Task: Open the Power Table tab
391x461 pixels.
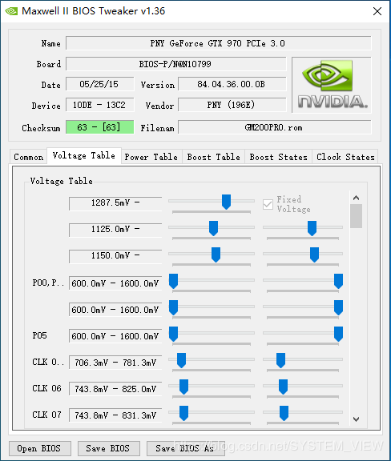Action: 151,157
